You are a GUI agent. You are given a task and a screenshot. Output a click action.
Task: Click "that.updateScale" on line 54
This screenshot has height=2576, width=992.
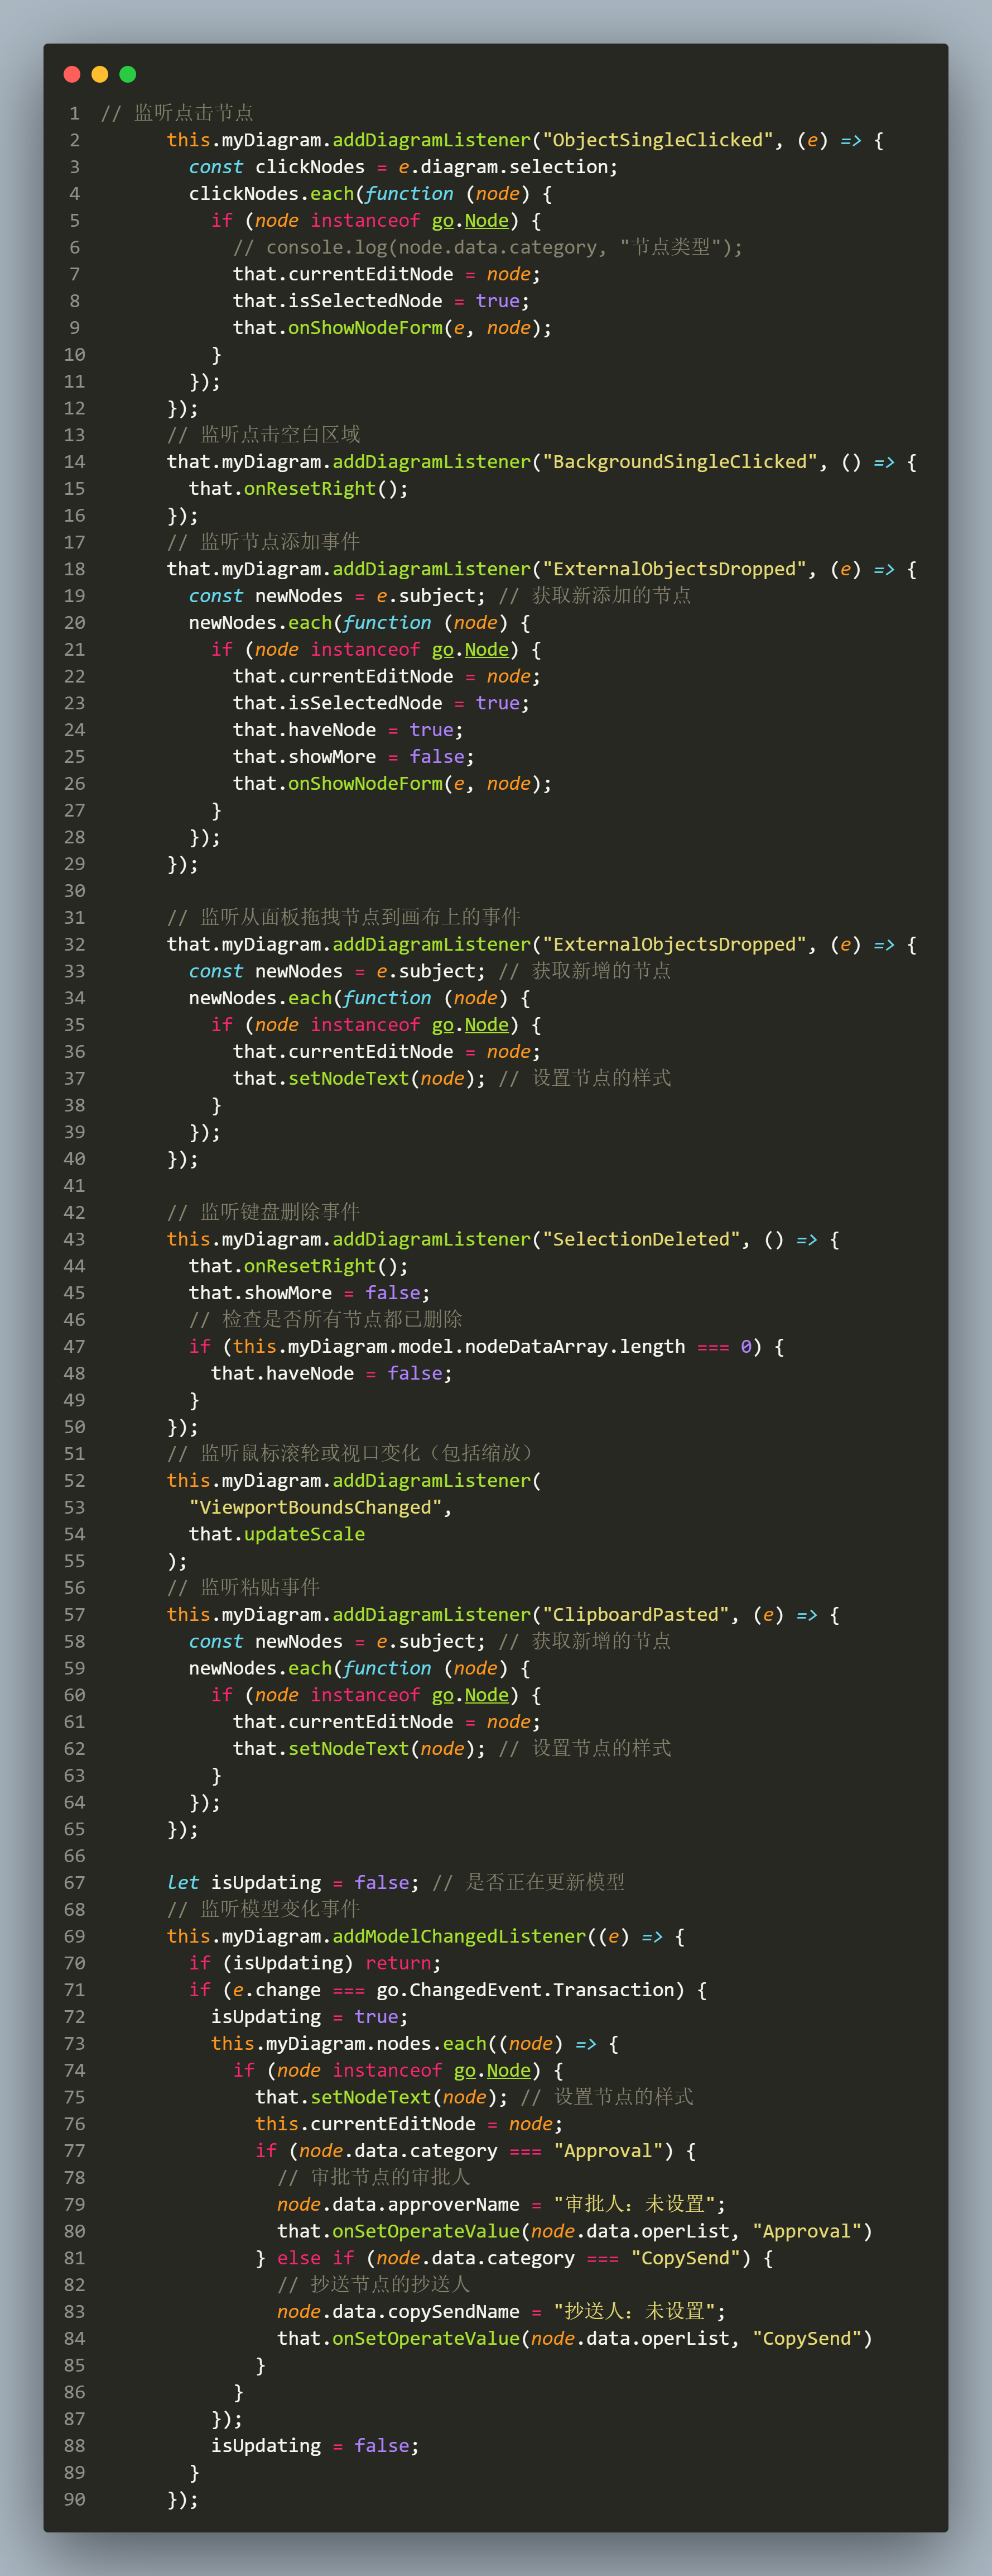(277, 1535)
